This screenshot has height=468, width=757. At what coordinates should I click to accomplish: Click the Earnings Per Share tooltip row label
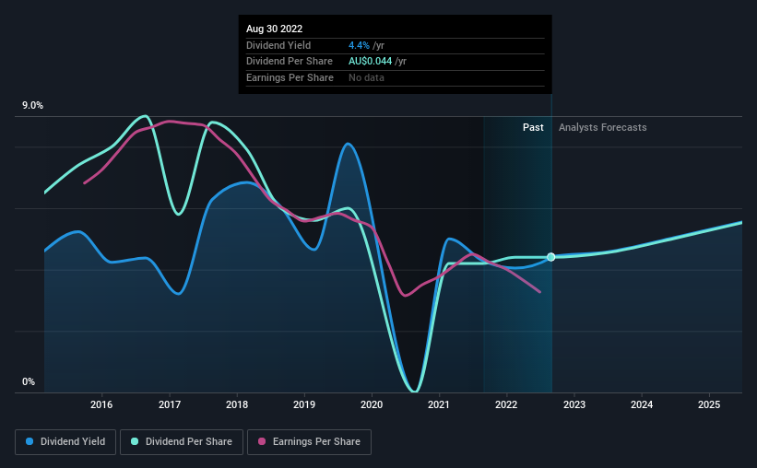[290, 77]
